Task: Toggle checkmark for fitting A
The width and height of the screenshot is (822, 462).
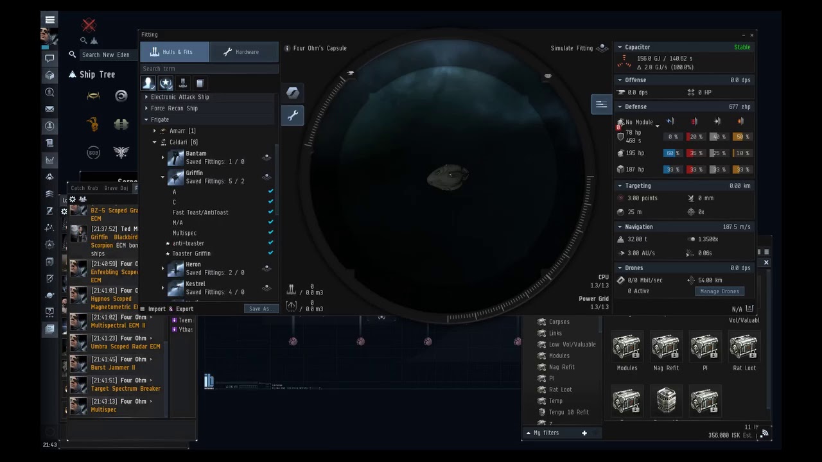Action: pyautogui.click(x=270, y=191)
